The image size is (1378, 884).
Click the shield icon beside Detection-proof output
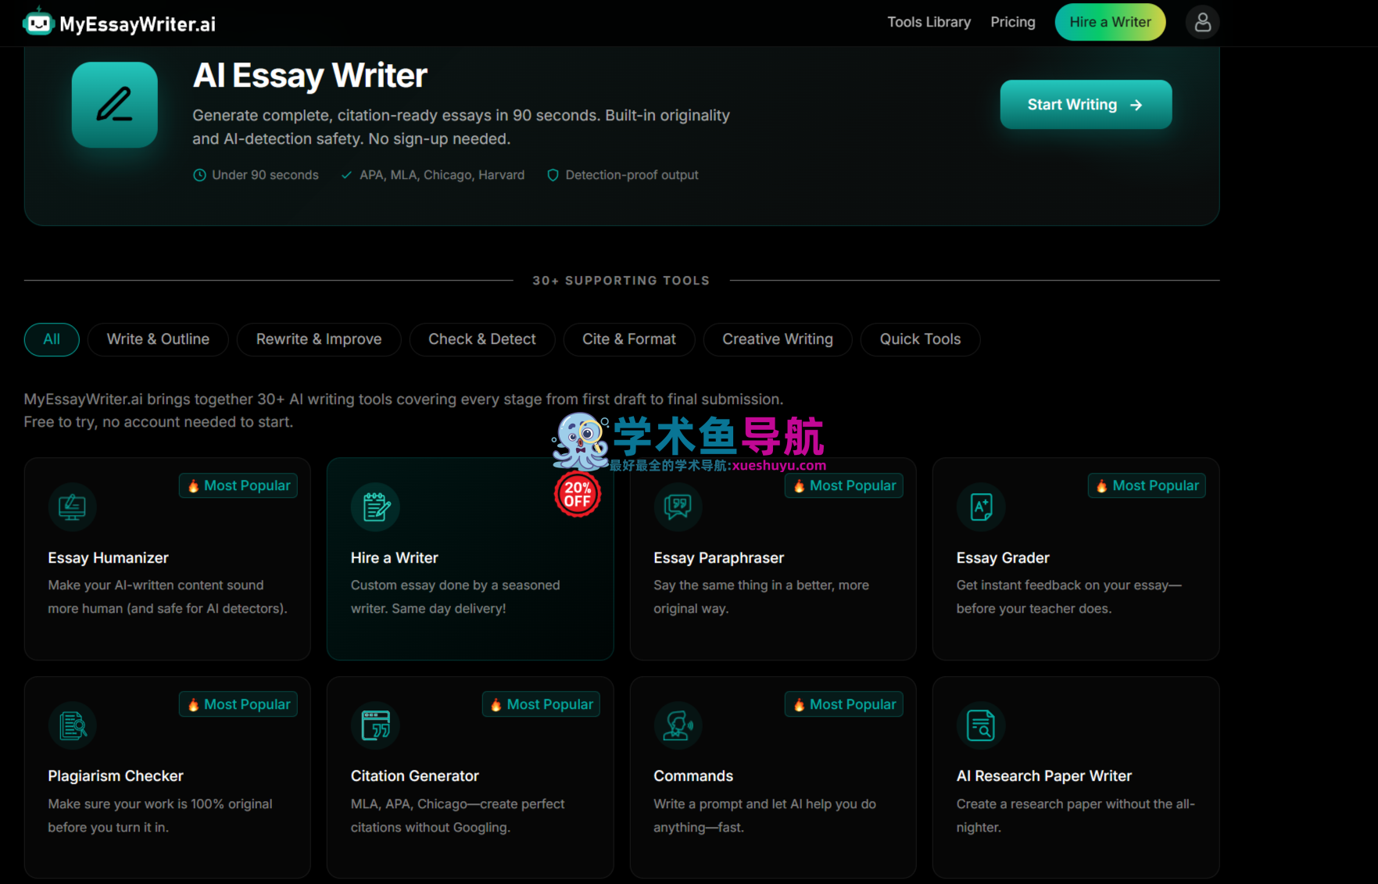553,175
